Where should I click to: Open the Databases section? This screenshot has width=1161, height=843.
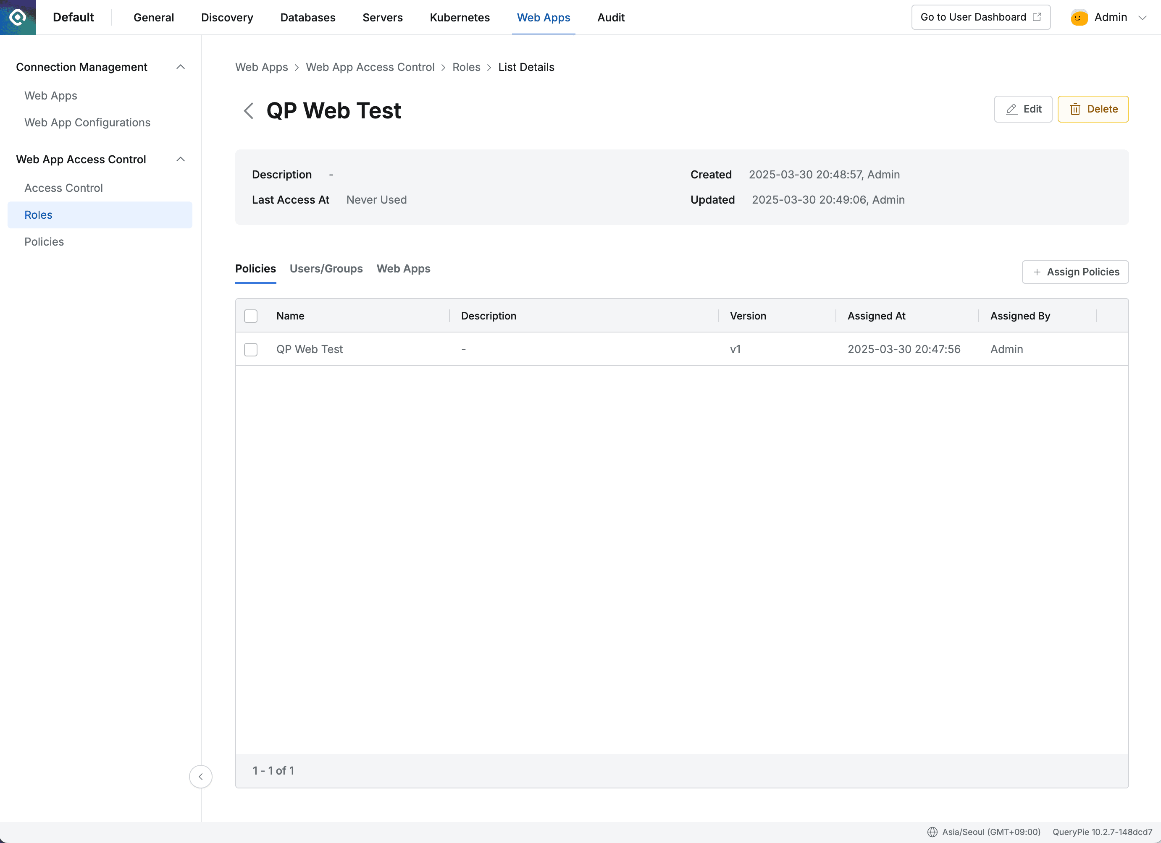[x=307, y=17]
